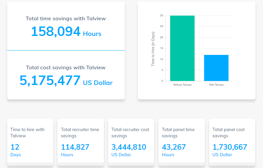This screenshot has height=168, width=263.
Task: Click the Hours unit beside 158,094
Action: [92, 34]
